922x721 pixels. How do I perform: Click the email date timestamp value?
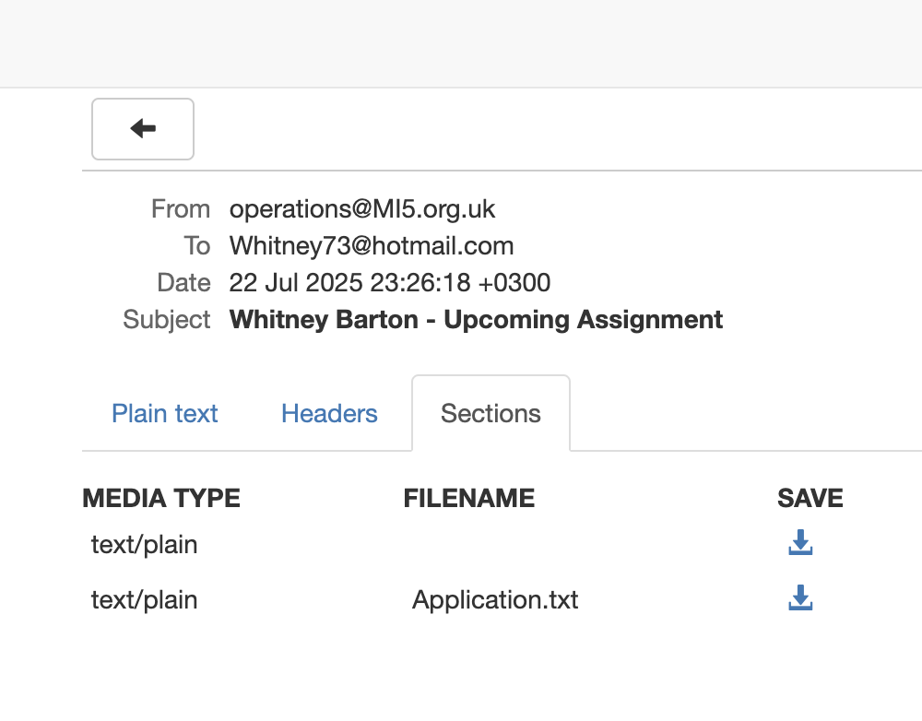pyautogui.click(x=390, y=283)
